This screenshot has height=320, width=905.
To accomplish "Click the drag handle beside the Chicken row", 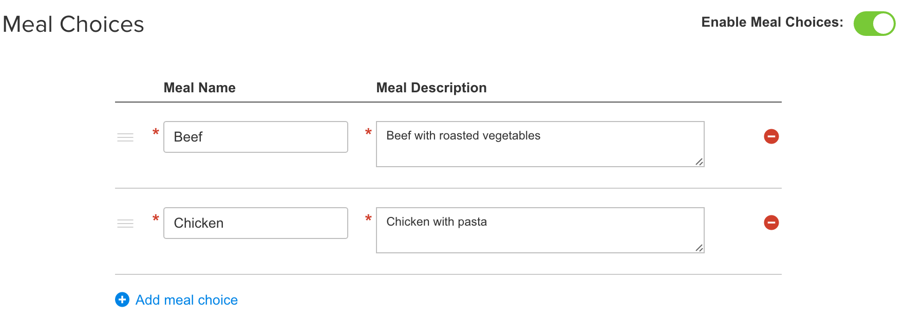I will (x=125, y=223).
